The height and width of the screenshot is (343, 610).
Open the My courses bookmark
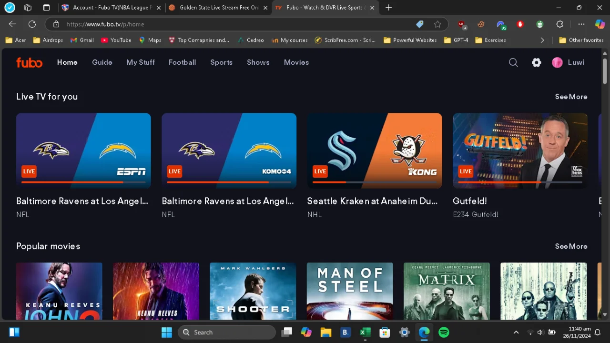(x=289, y=40)
